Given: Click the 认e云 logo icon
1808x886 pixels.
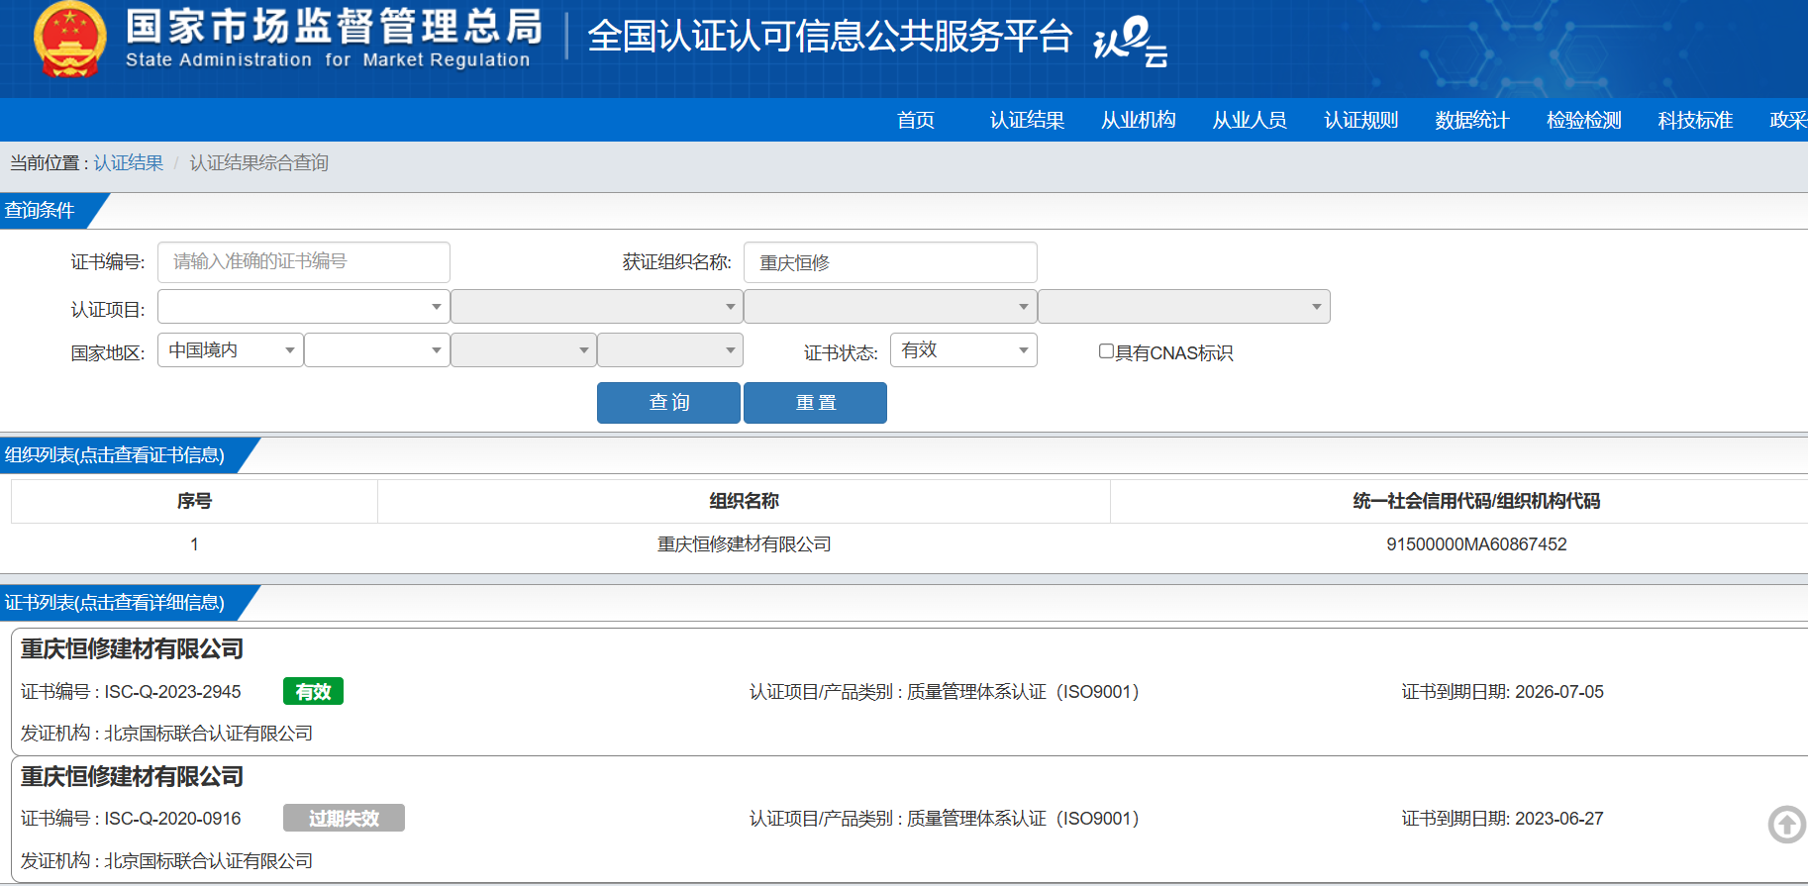Looking at the screenshot, I should coord(1131,42).
